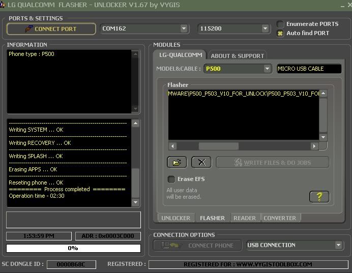Click the 0% progress bar

coord(73,248)
